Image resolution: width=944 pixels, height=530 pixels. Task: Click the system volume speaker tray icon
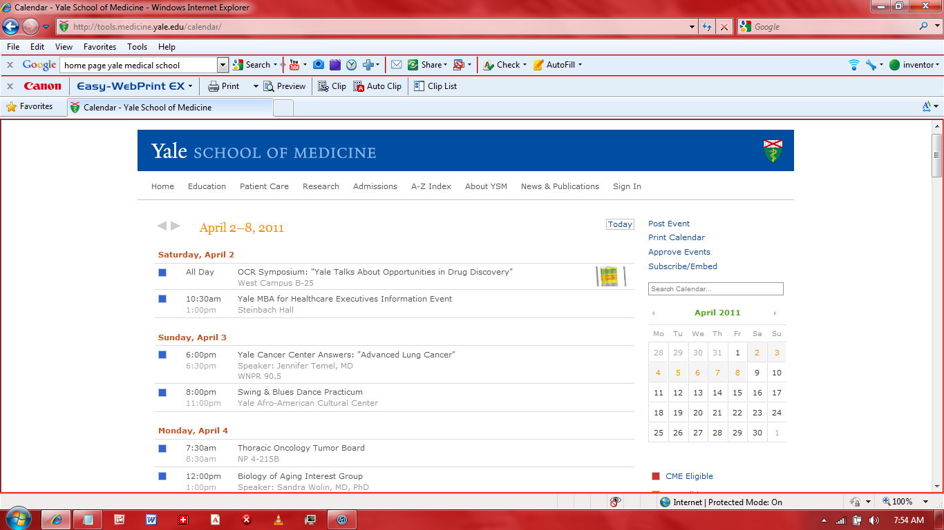[874, 520]
